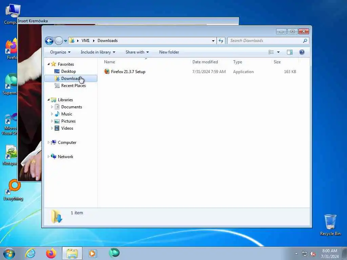This screenshot has width=347, height=260.
Task: Expand the Documents library
Action: [x=52, y=107]
